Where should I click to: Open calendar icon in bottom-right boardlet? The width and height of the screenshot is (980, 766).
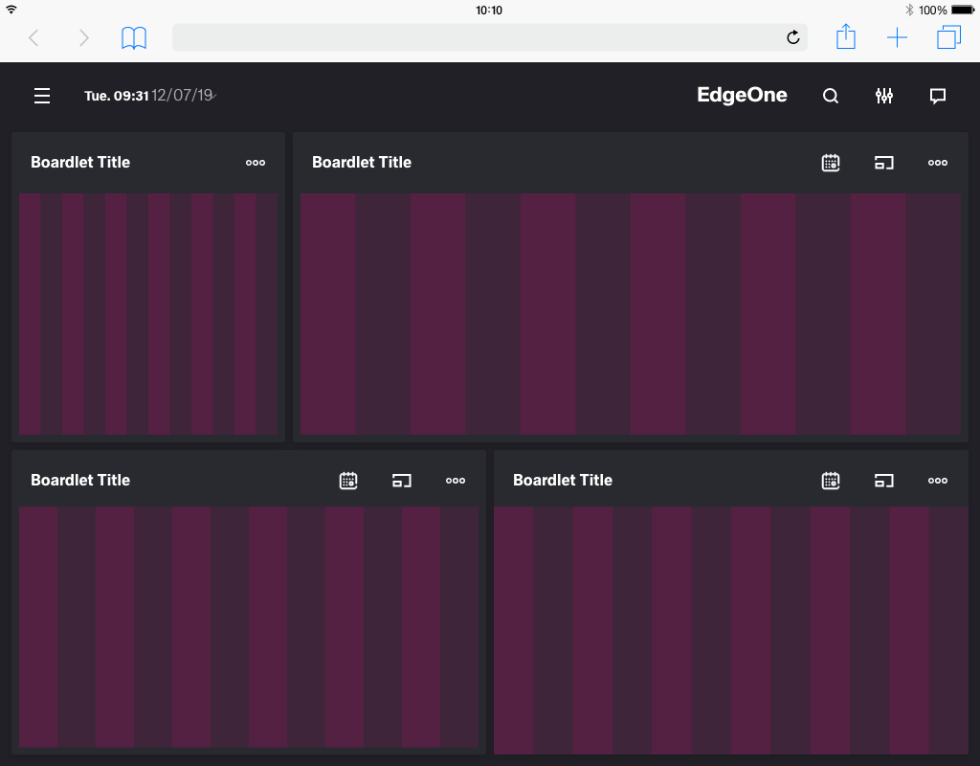(831, 481)
